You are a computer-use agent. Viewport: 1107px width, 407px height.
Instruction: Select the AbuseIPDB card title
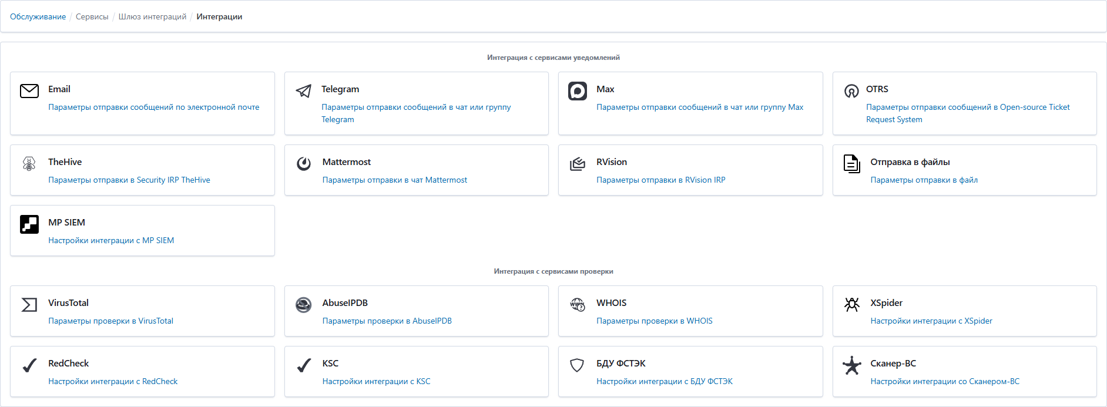tap(345, 302)
